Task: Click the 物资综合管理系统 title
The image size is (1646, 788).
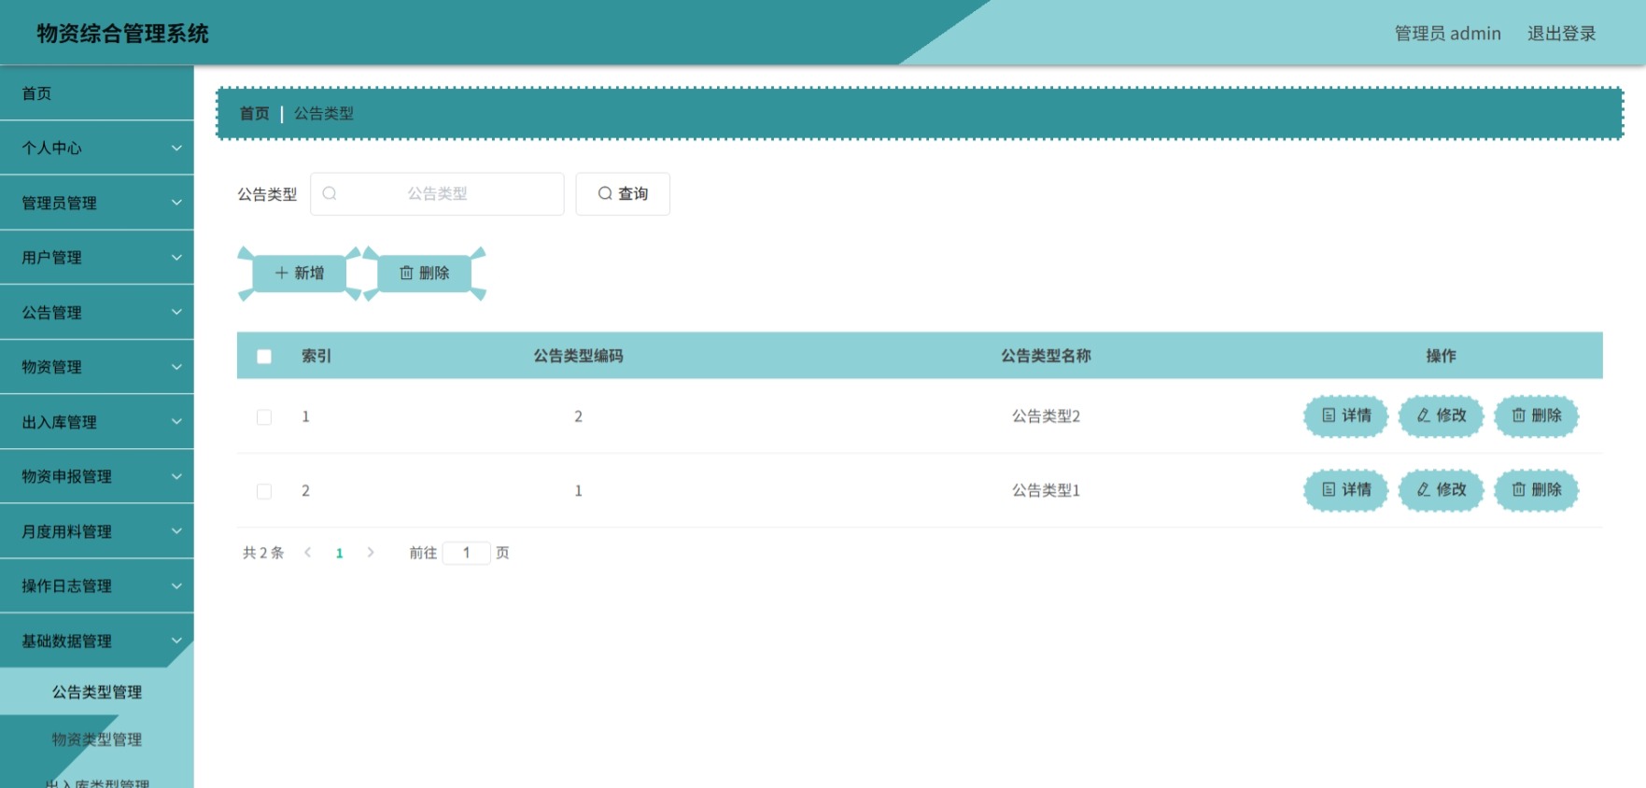Action: coord(122,34)
